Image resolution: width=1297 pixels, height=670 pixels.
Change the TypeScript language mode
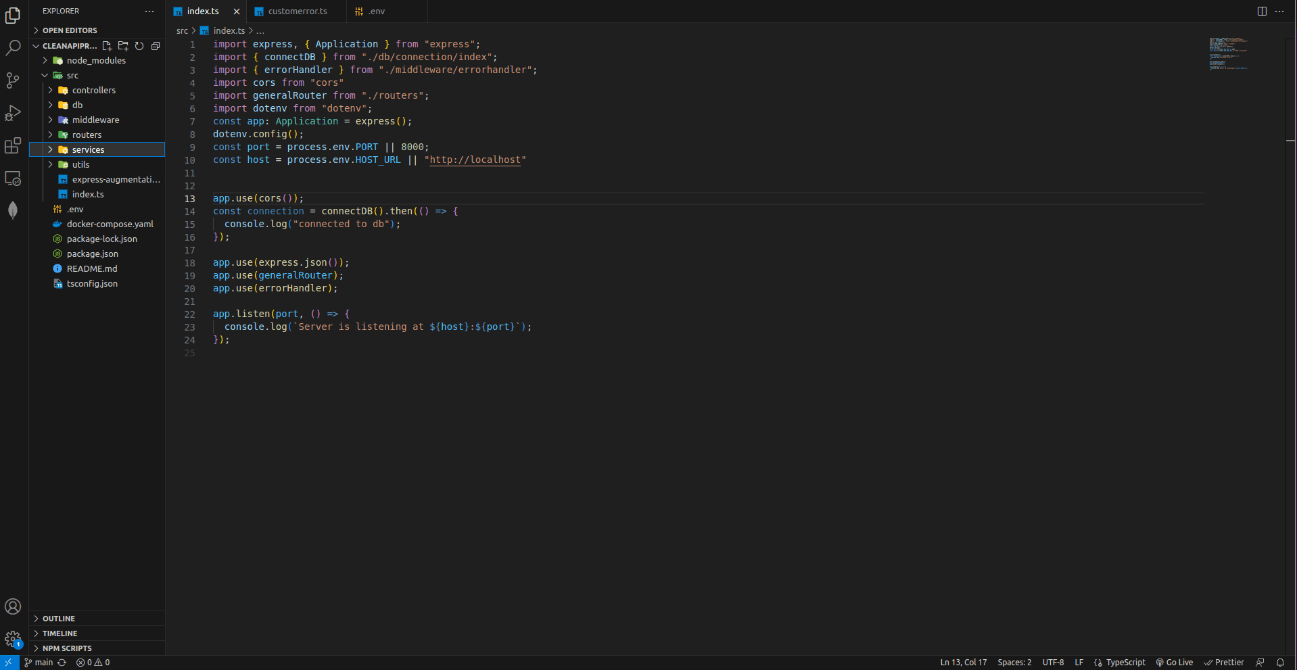point(1125,663)
